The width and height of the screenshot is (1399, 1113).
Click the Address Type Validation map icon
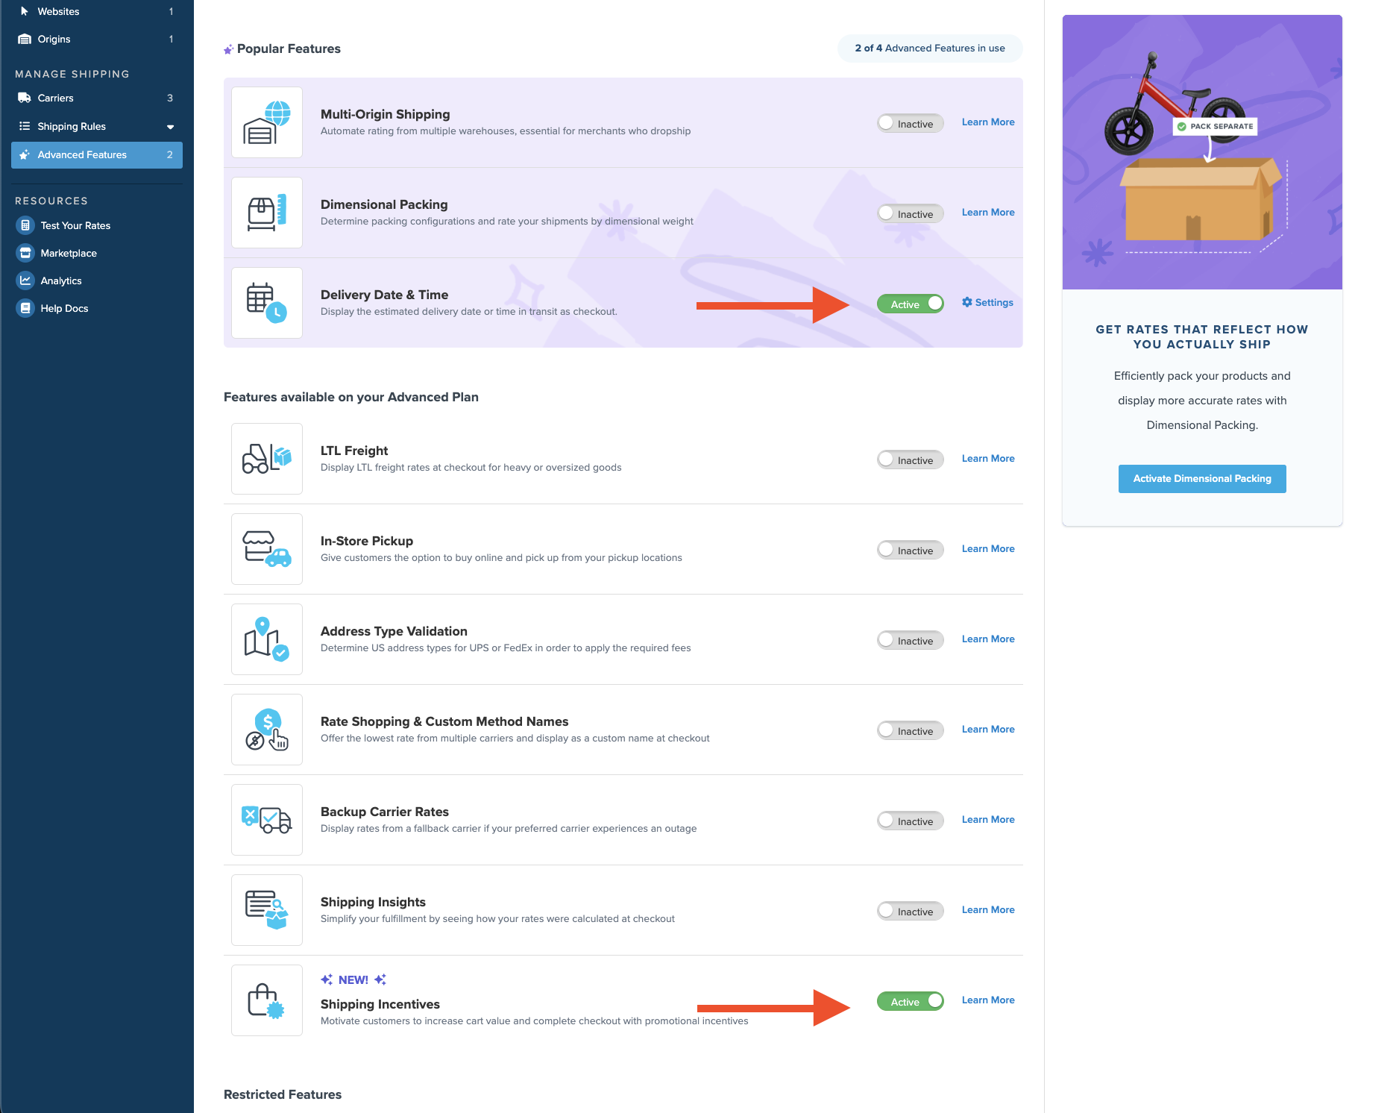point(266,639)
